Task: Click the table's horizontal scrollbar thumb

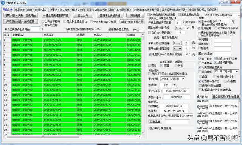Action: (43, 136)
